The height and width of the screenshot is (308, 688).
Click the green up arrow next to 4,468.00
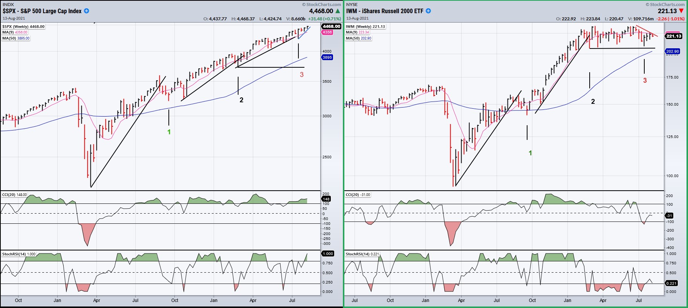pyautogui.click(x=338, y=11)
